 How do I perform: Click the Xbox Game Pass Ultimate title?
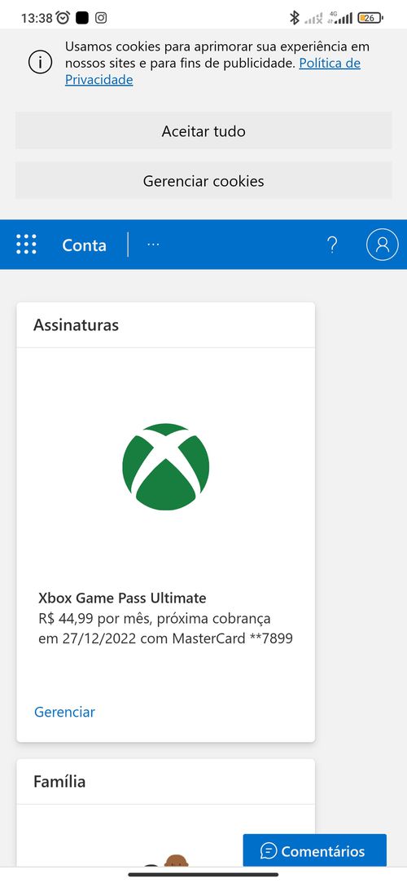123,598
